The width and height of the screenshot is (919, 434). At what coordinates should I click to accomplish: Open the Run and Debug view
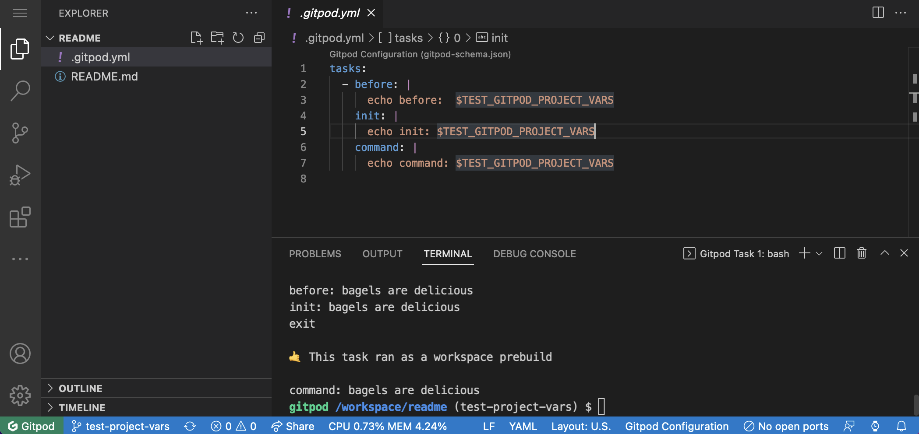pyautogui.click(x=20, y=175)
